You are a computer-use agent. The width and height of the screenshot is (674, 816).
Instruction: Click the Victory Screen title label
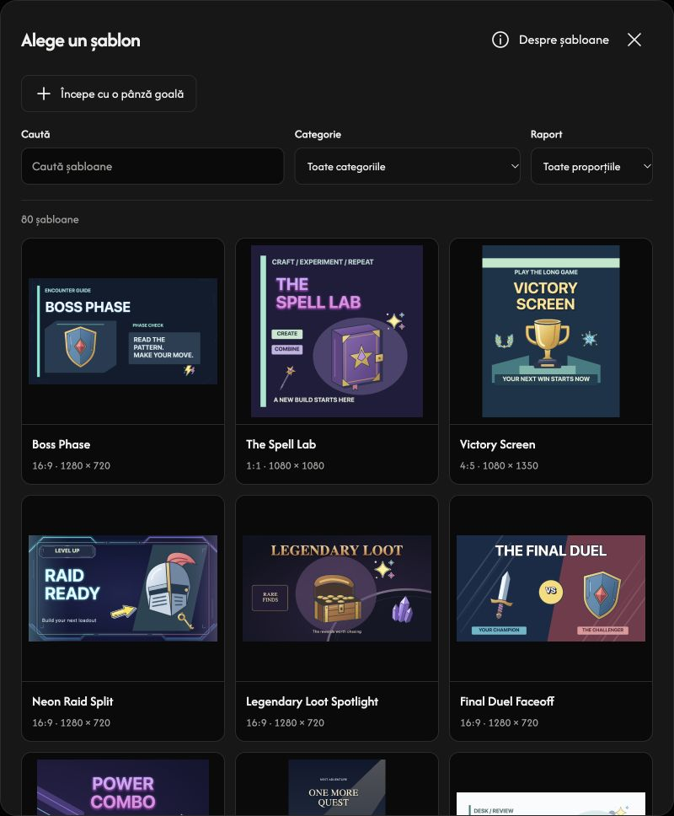pyautogui.click(x=497, y=444)
